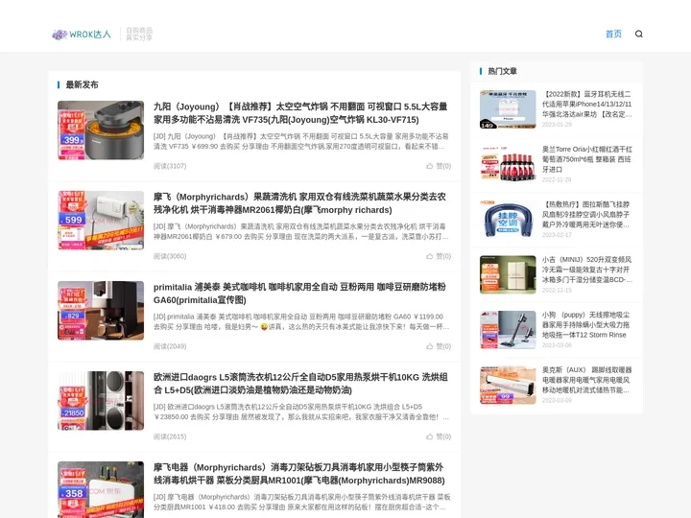Click the 阅读(2049) read count

170,346
